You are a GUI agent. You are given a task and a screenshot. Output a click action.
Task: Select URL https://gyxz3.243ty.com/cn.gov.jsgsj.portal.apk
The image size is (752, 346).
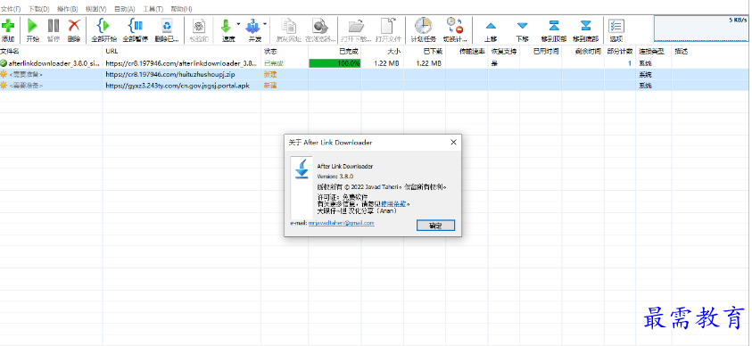coord(178,86)
